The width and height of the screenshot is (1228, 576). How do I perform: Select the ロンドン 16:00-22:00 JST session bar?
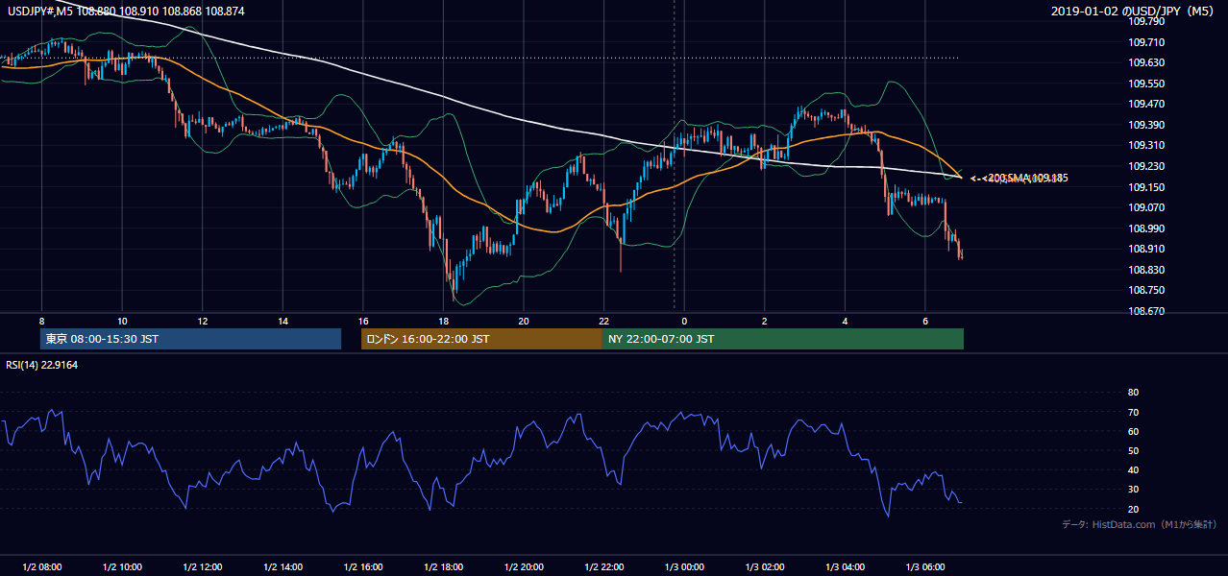481,339
